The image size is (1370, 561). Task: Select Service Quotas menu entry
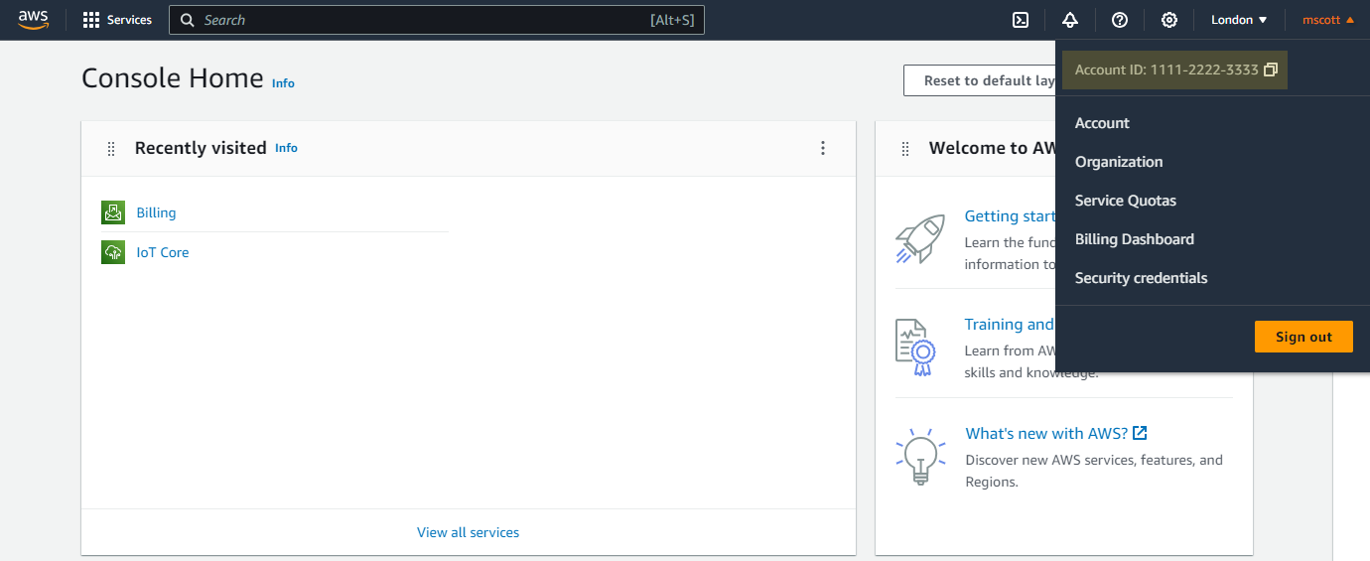pos(1126,201)
